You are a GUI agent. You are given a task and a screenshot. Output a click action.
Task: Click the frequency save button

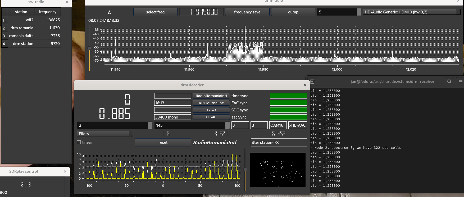(x=247, y=12)
